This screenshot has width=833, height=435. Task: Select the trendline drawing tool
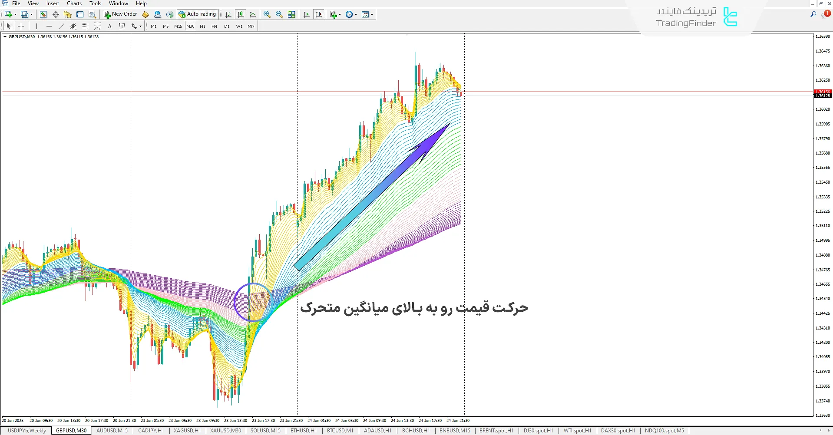(61, 26)
